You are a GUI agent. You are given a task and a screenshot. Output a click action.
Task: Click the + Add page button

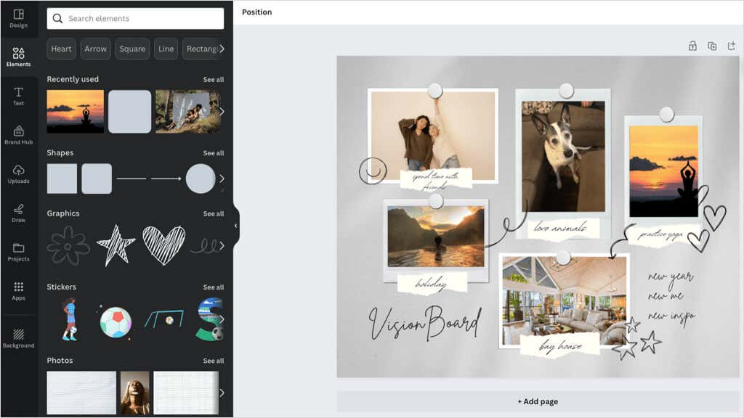tap(538, 401)
